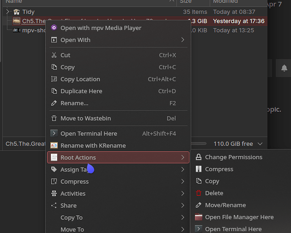Click the Share icon
This screenshot has width=291, height=233.
point(54,206)
